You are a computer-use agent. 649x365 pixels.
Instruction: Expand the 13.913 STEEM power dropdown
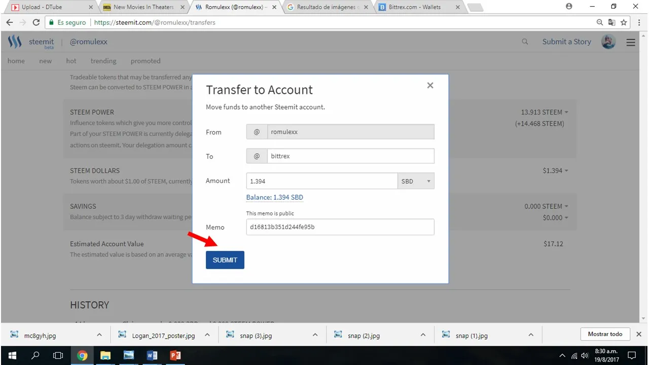[566, 113]
